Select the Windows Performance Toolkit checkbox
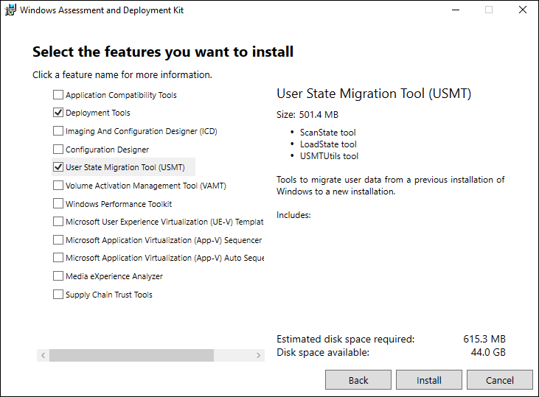 click(x=58, y=204)
